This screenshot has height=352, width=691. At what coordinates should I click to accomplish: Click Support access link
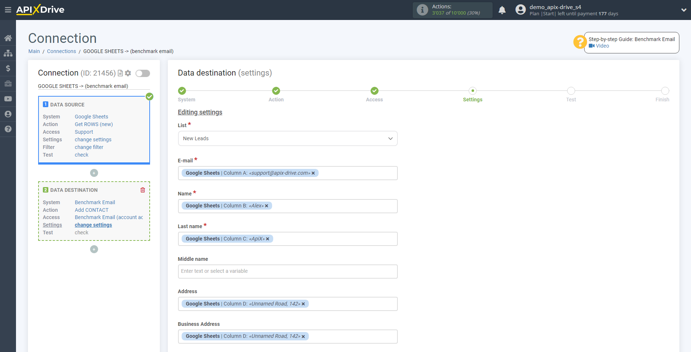[x=84, y=132]
